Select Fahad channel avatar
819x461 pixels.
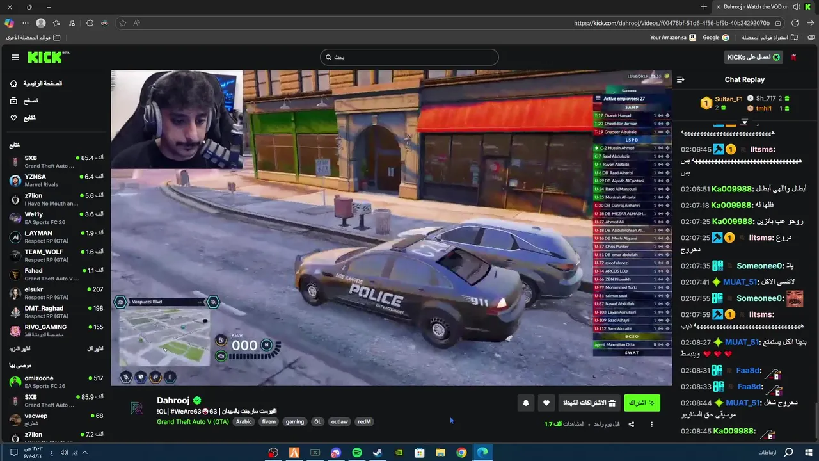pyautogui.click(x=15, y=274)
